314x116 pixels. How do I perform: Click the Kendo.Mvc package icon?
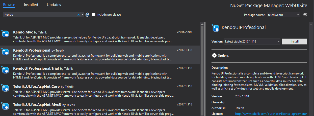pyautogui.click(x=6, y=34)
